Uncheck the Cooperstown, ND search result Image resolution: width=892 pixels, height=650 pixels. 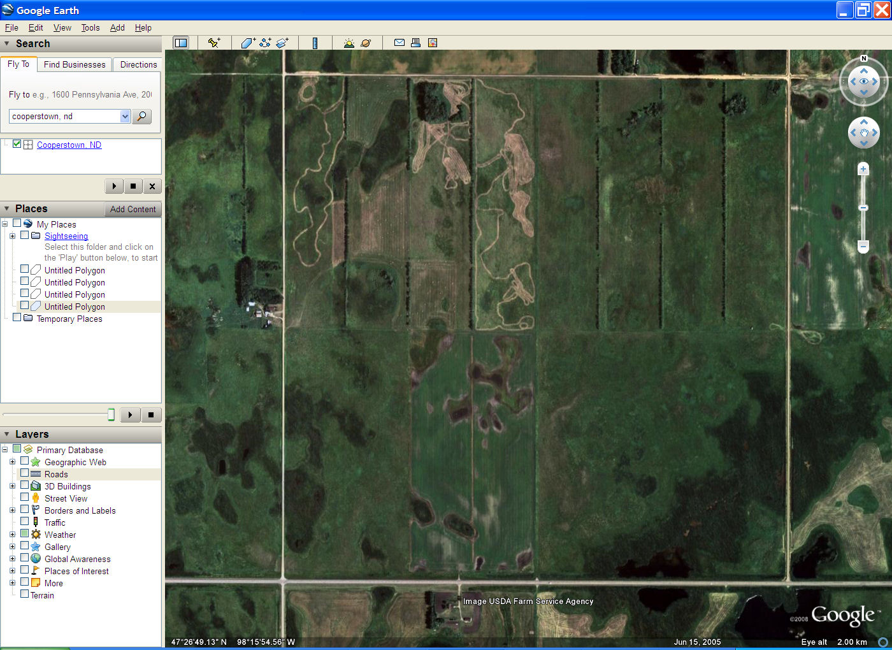17,144
